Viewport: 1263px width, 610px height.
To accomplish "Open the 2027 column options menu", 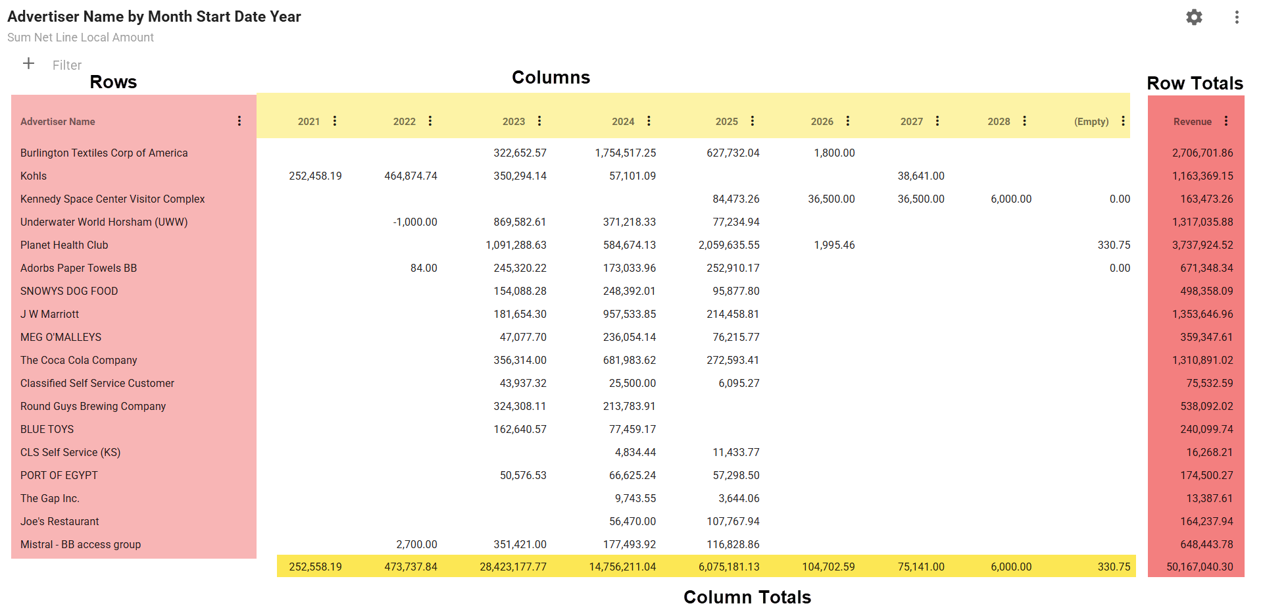I will pos(937,121).
